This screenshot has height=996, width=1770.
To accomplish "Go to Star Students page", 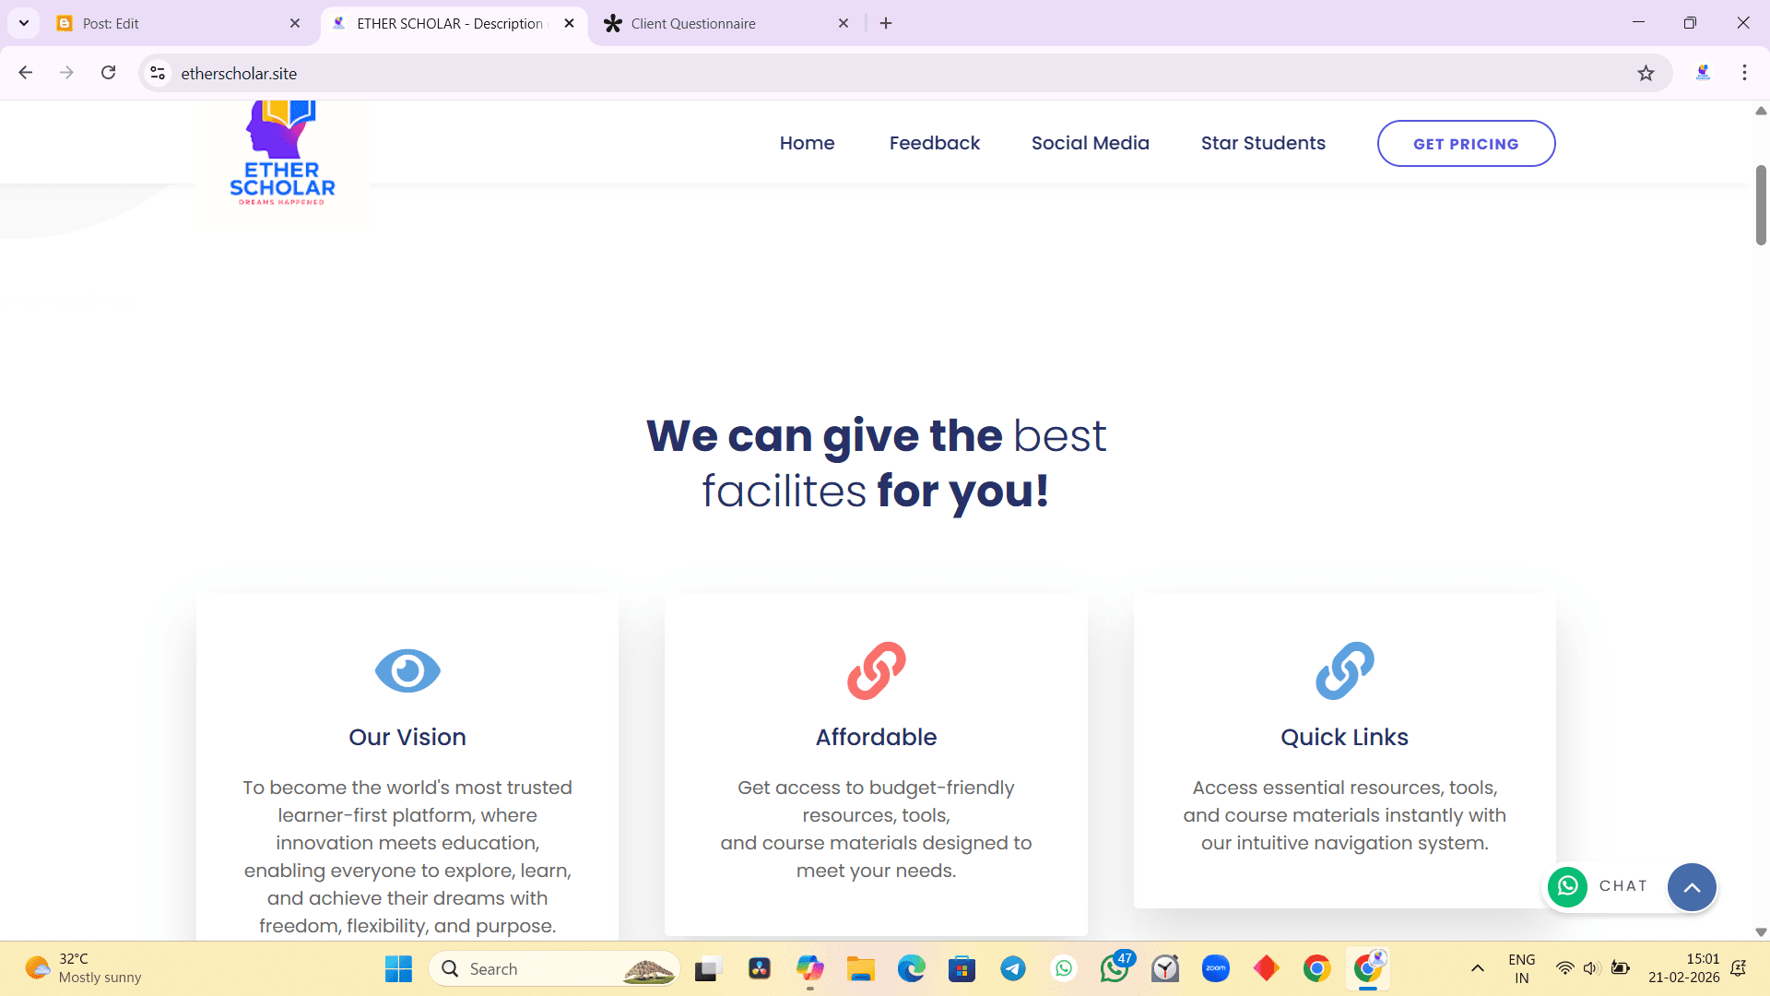I will point(1263,143).
